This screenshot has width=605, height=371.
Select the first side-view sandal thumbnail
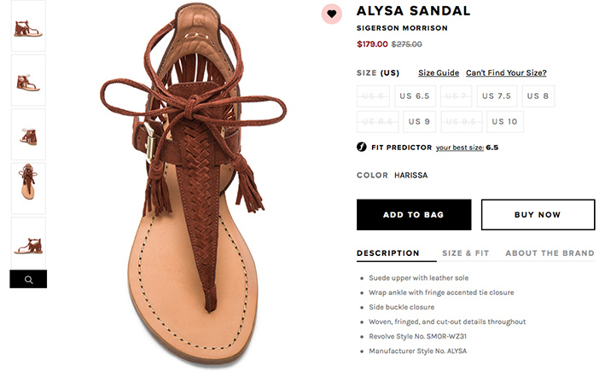point(28,26)
